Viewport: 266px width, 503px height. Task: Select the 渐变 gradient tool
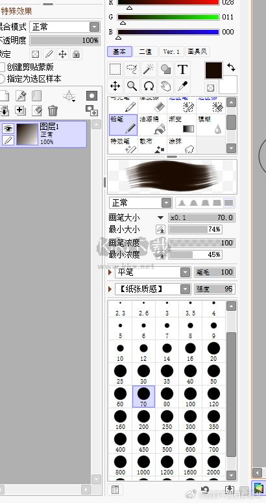[182, 125]
